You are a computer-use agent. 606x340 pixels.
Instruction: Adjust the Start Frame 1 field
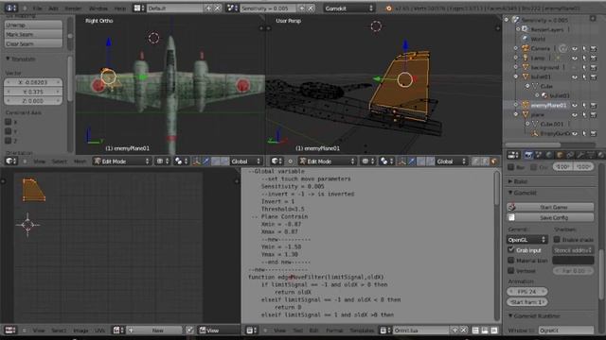(527, 302)
